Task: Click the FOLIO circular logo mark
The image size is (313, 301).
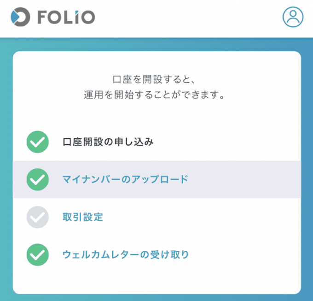Action: pos(20,17)
